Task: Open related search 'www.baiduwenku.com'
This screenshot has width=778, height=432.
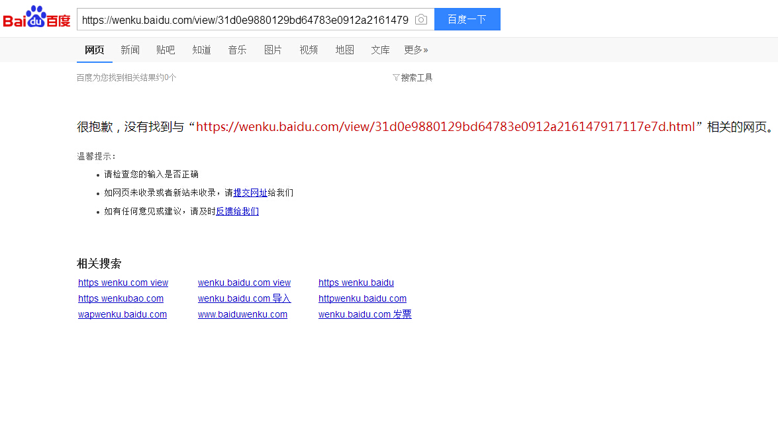Action: point(242,314)
